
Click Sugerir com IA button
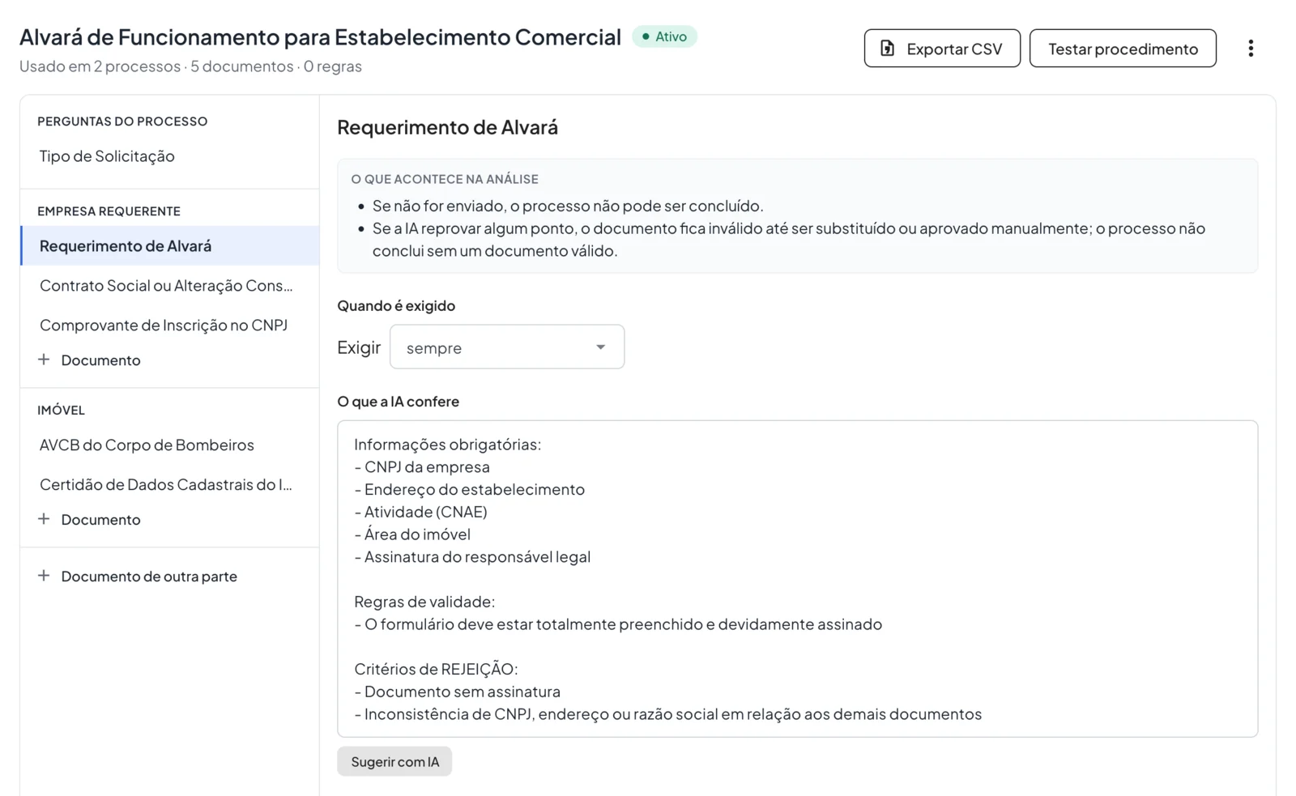click(x=394, y=762)
